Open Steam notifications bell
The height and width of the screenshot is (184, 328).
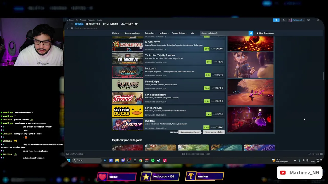coord(284,20)
